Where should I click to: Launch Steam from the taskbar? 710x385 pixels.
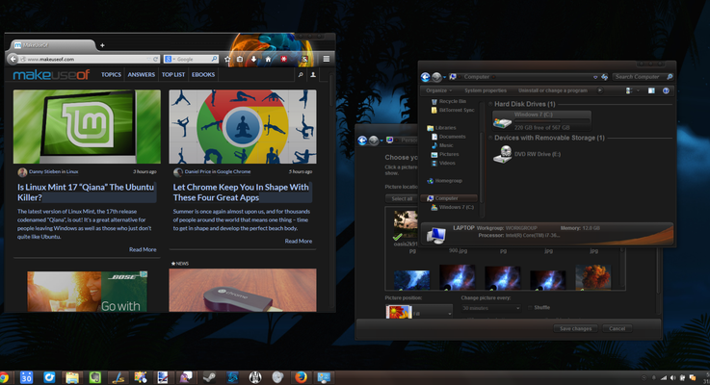pyautogui.click(x=208, y=376)
